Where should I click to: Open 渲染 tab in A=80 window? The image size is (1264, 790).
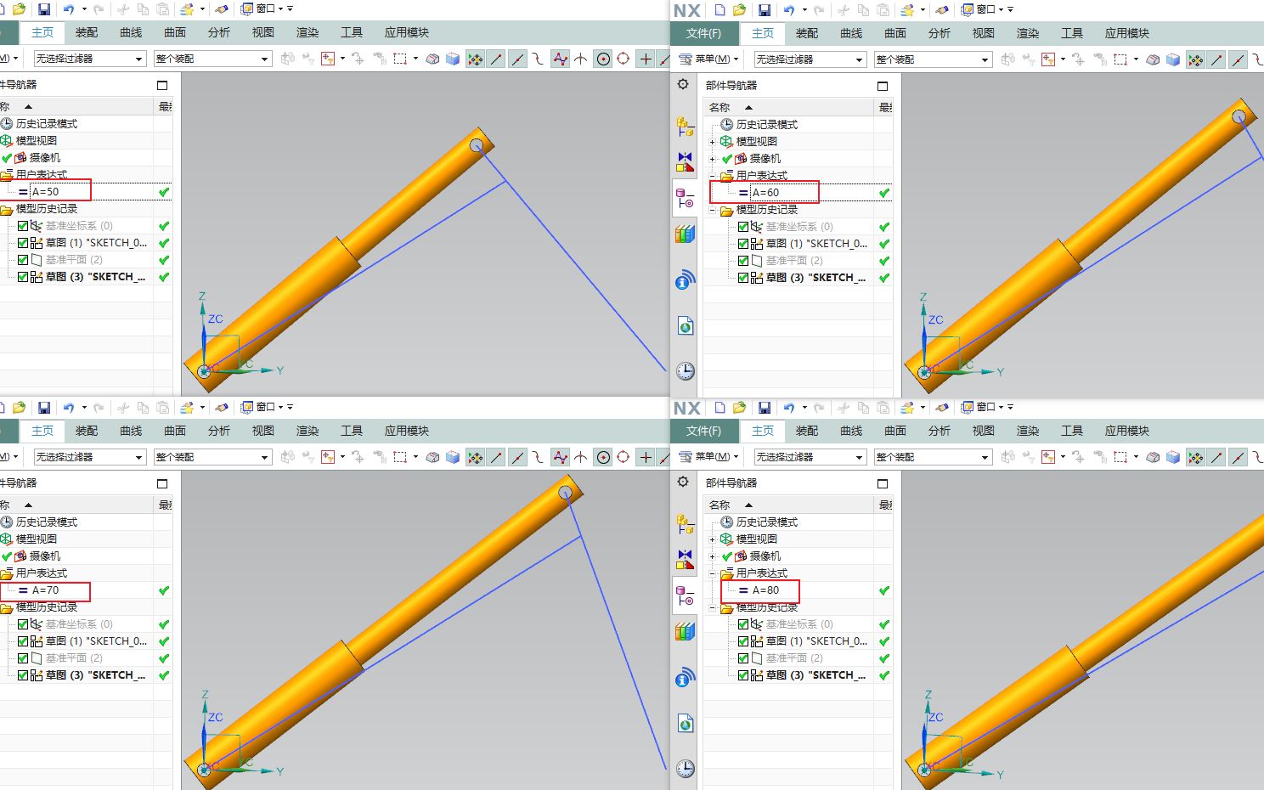(x=1028, y=431)
